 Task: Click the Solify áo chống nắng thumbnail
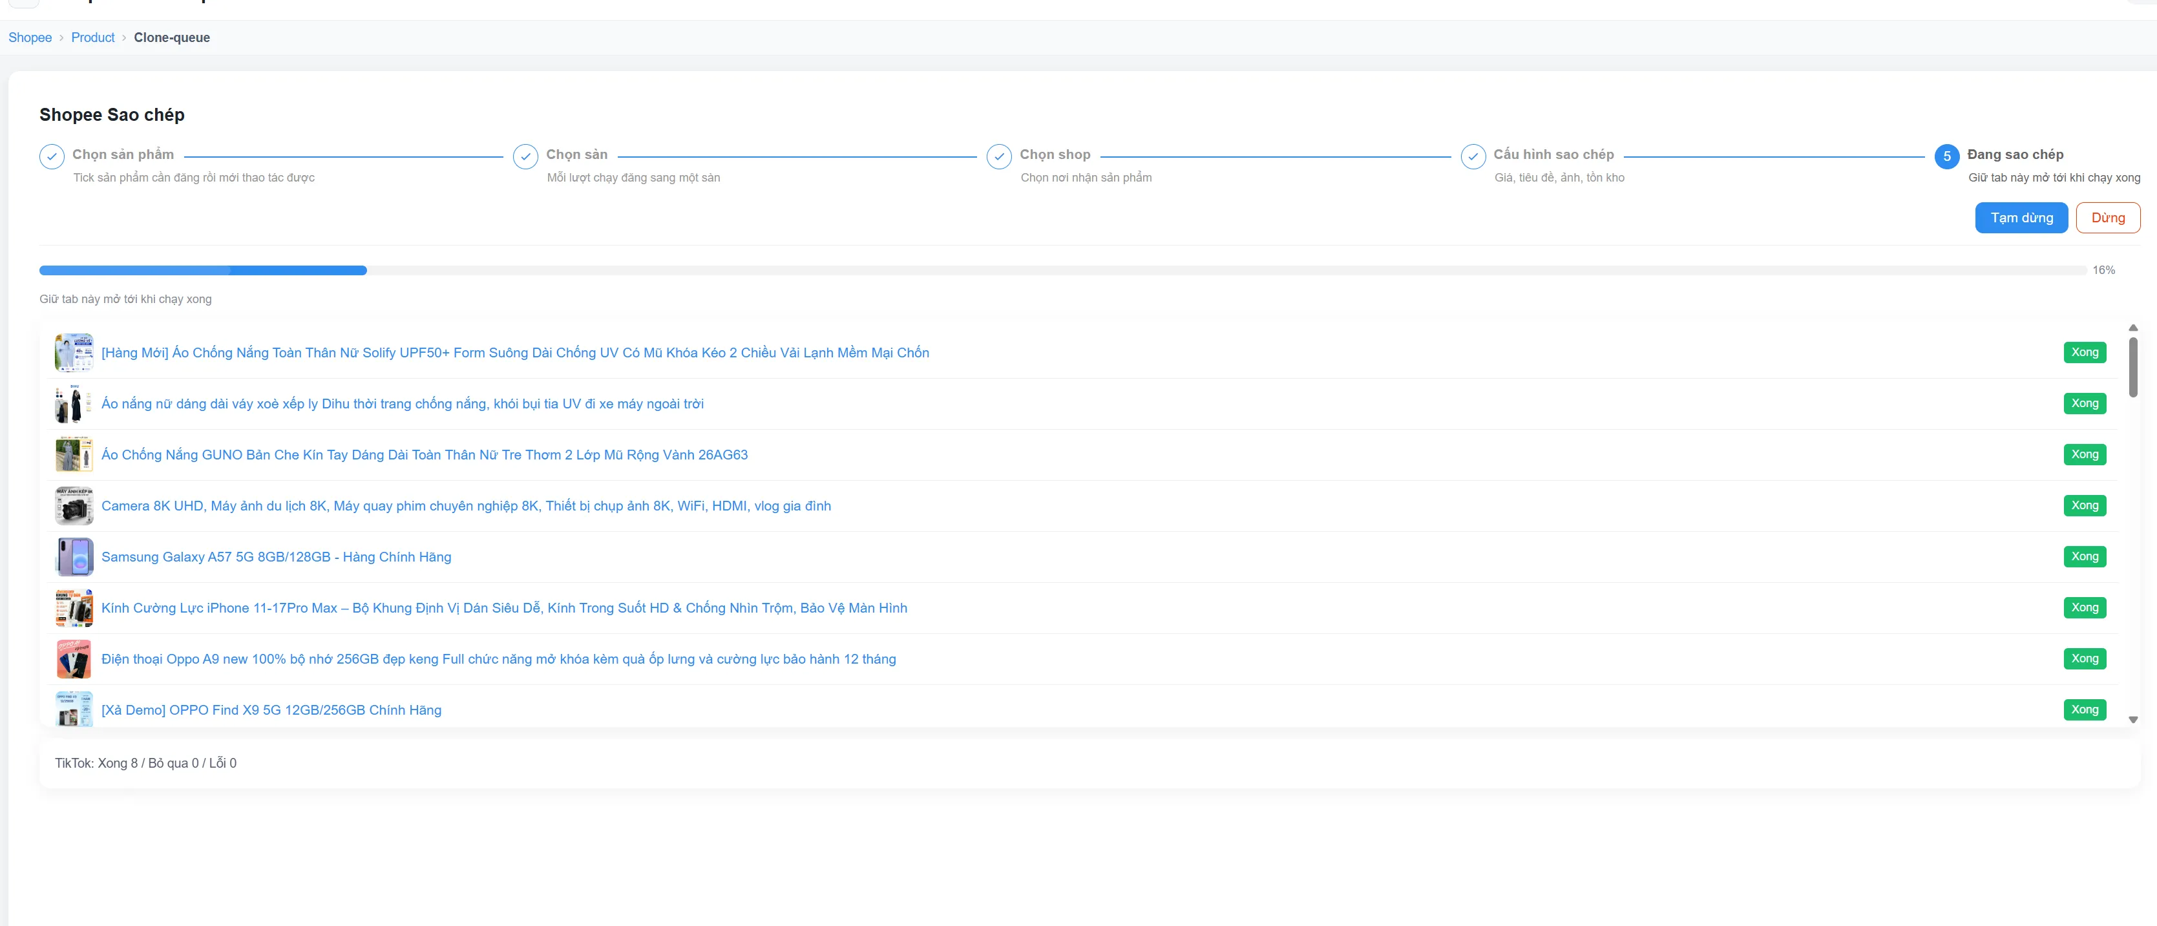[x=74, y=352]
